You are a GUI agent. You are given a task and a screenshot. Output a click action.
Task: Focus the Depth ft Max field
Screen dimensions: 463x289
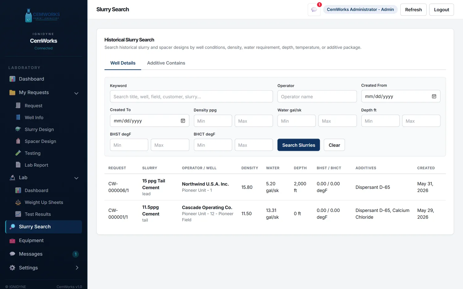[421, 121]
